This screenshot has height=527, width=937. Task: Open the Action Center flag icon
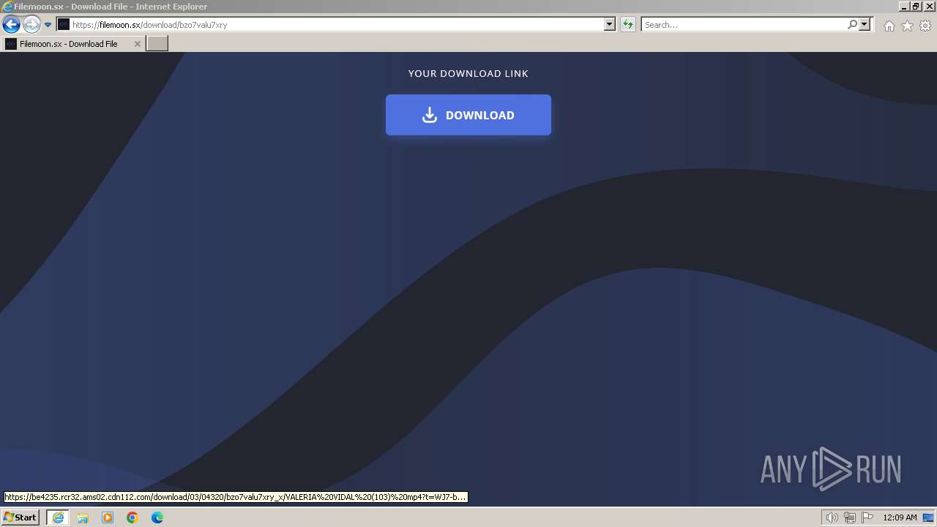click(867, 517)
